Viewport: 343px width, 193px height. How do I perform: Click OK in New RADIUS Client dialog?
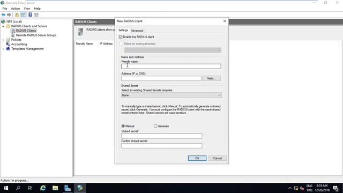[197, 158]
